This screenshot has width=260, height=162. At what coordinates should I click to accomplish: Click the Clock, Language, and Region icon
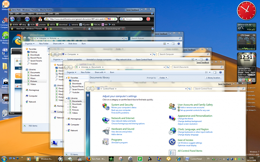coord(172,131)
